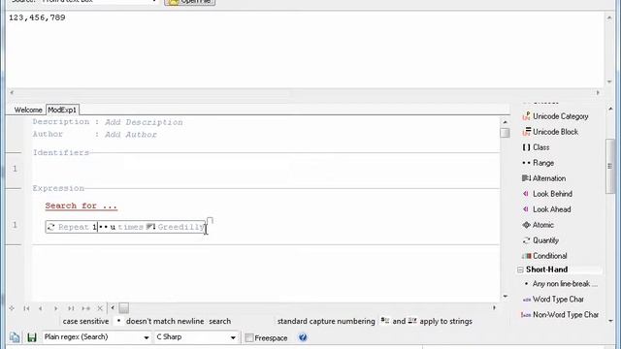Open help with the blue question mark
The image size is (621, 349).
(x=303, y=337)
